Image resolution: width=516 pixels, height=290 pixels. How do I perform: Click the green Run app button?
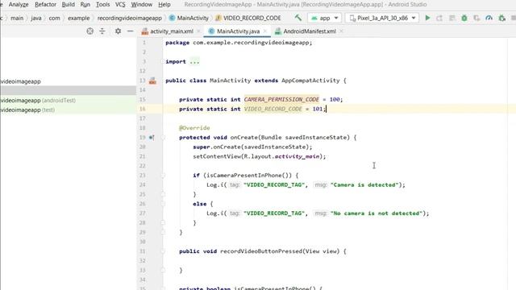tap(427, 18)
